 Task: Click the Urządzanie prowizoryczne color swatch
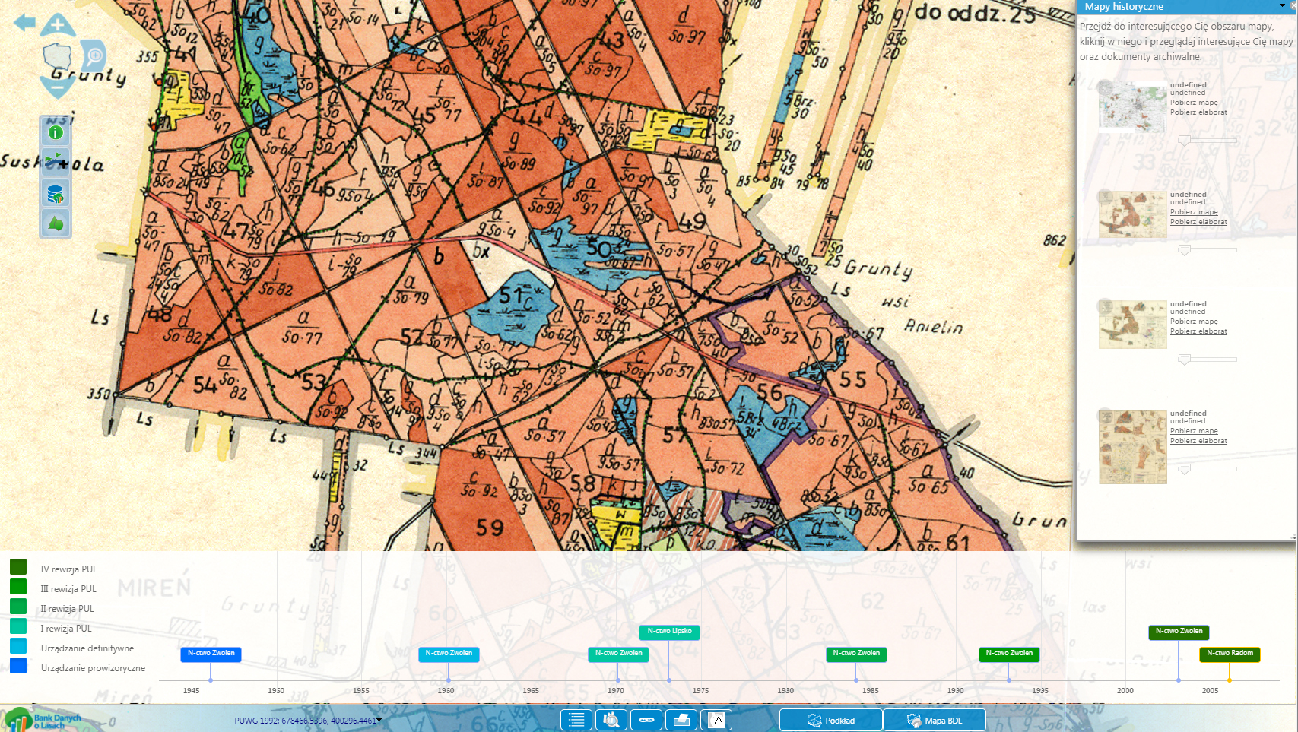pyautogui.click(x=18, y=666)
